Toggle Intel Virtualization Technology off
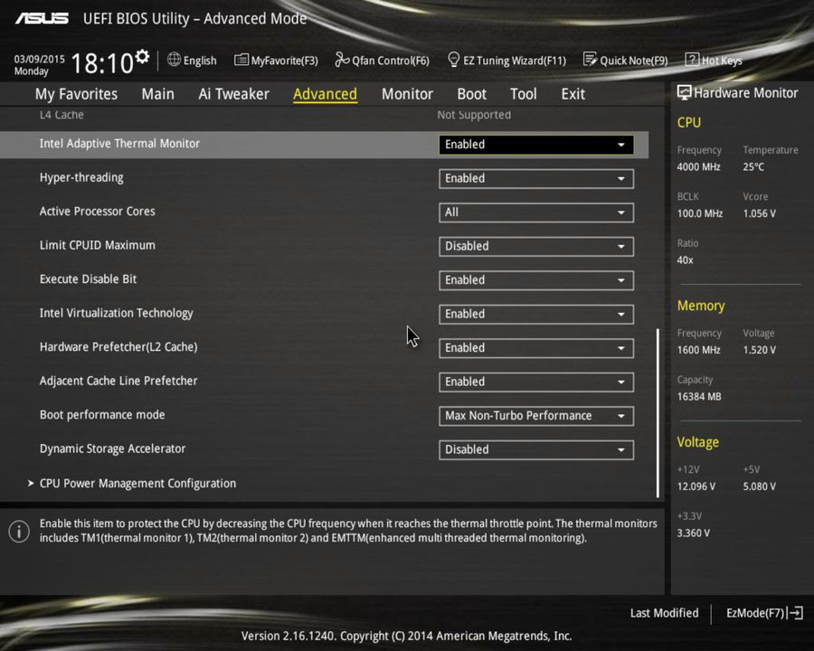Screen dimensions: 814x651 coord(535,314)
